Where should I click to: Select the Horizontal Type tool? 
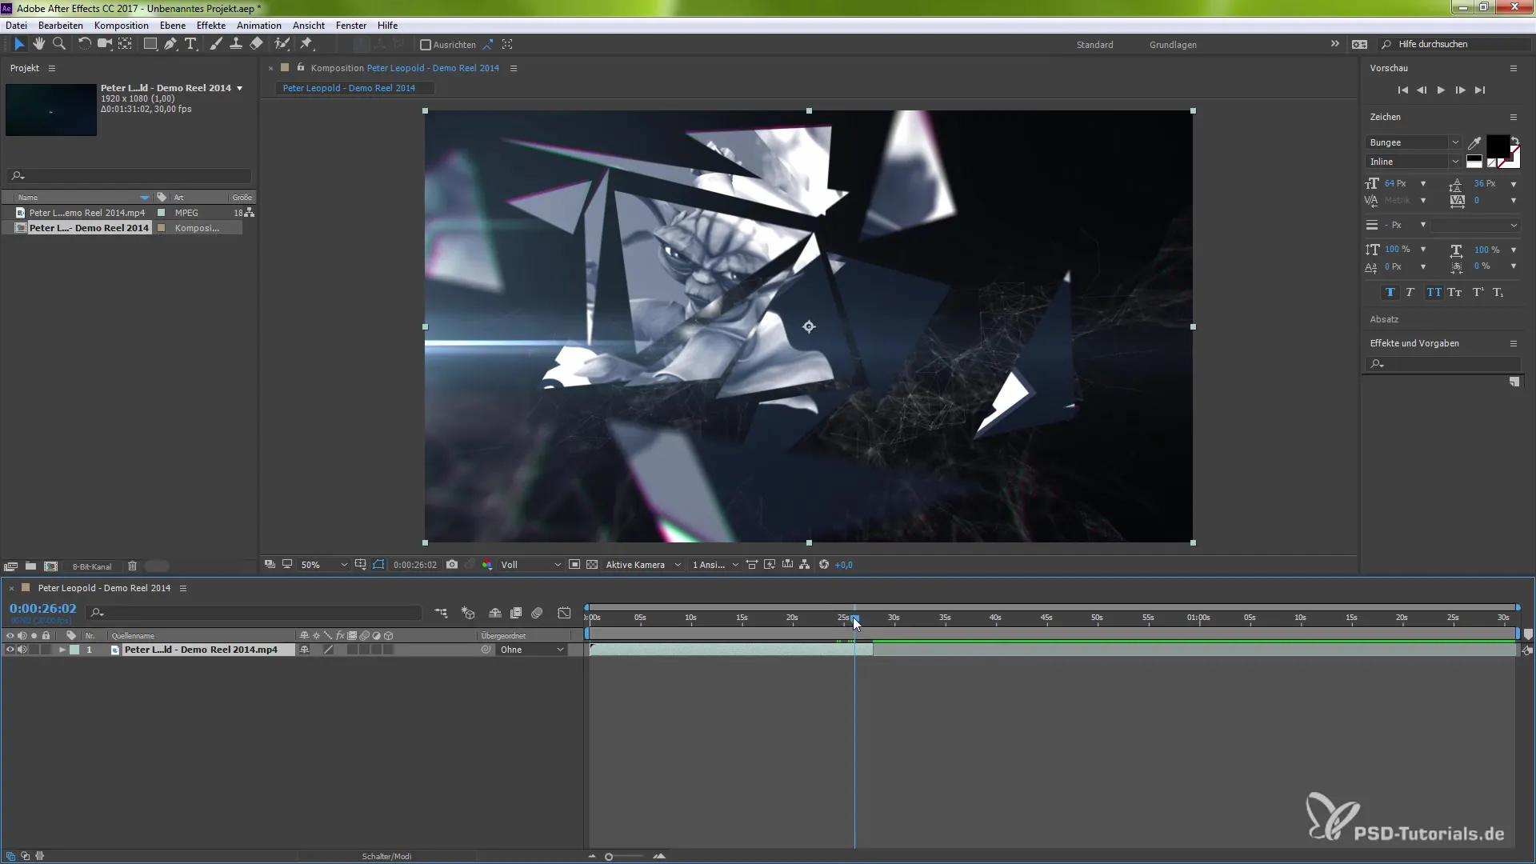[190, 44]
